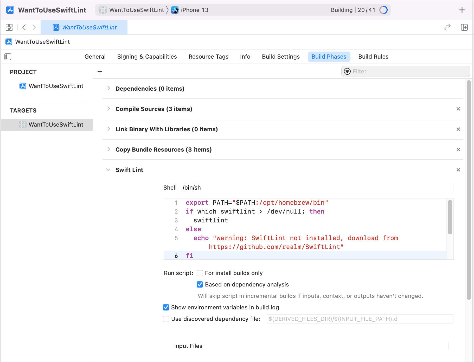The image size is (474, 362).
Task: Toggle editor review swap arrows
Action: [x=447, y=27]
